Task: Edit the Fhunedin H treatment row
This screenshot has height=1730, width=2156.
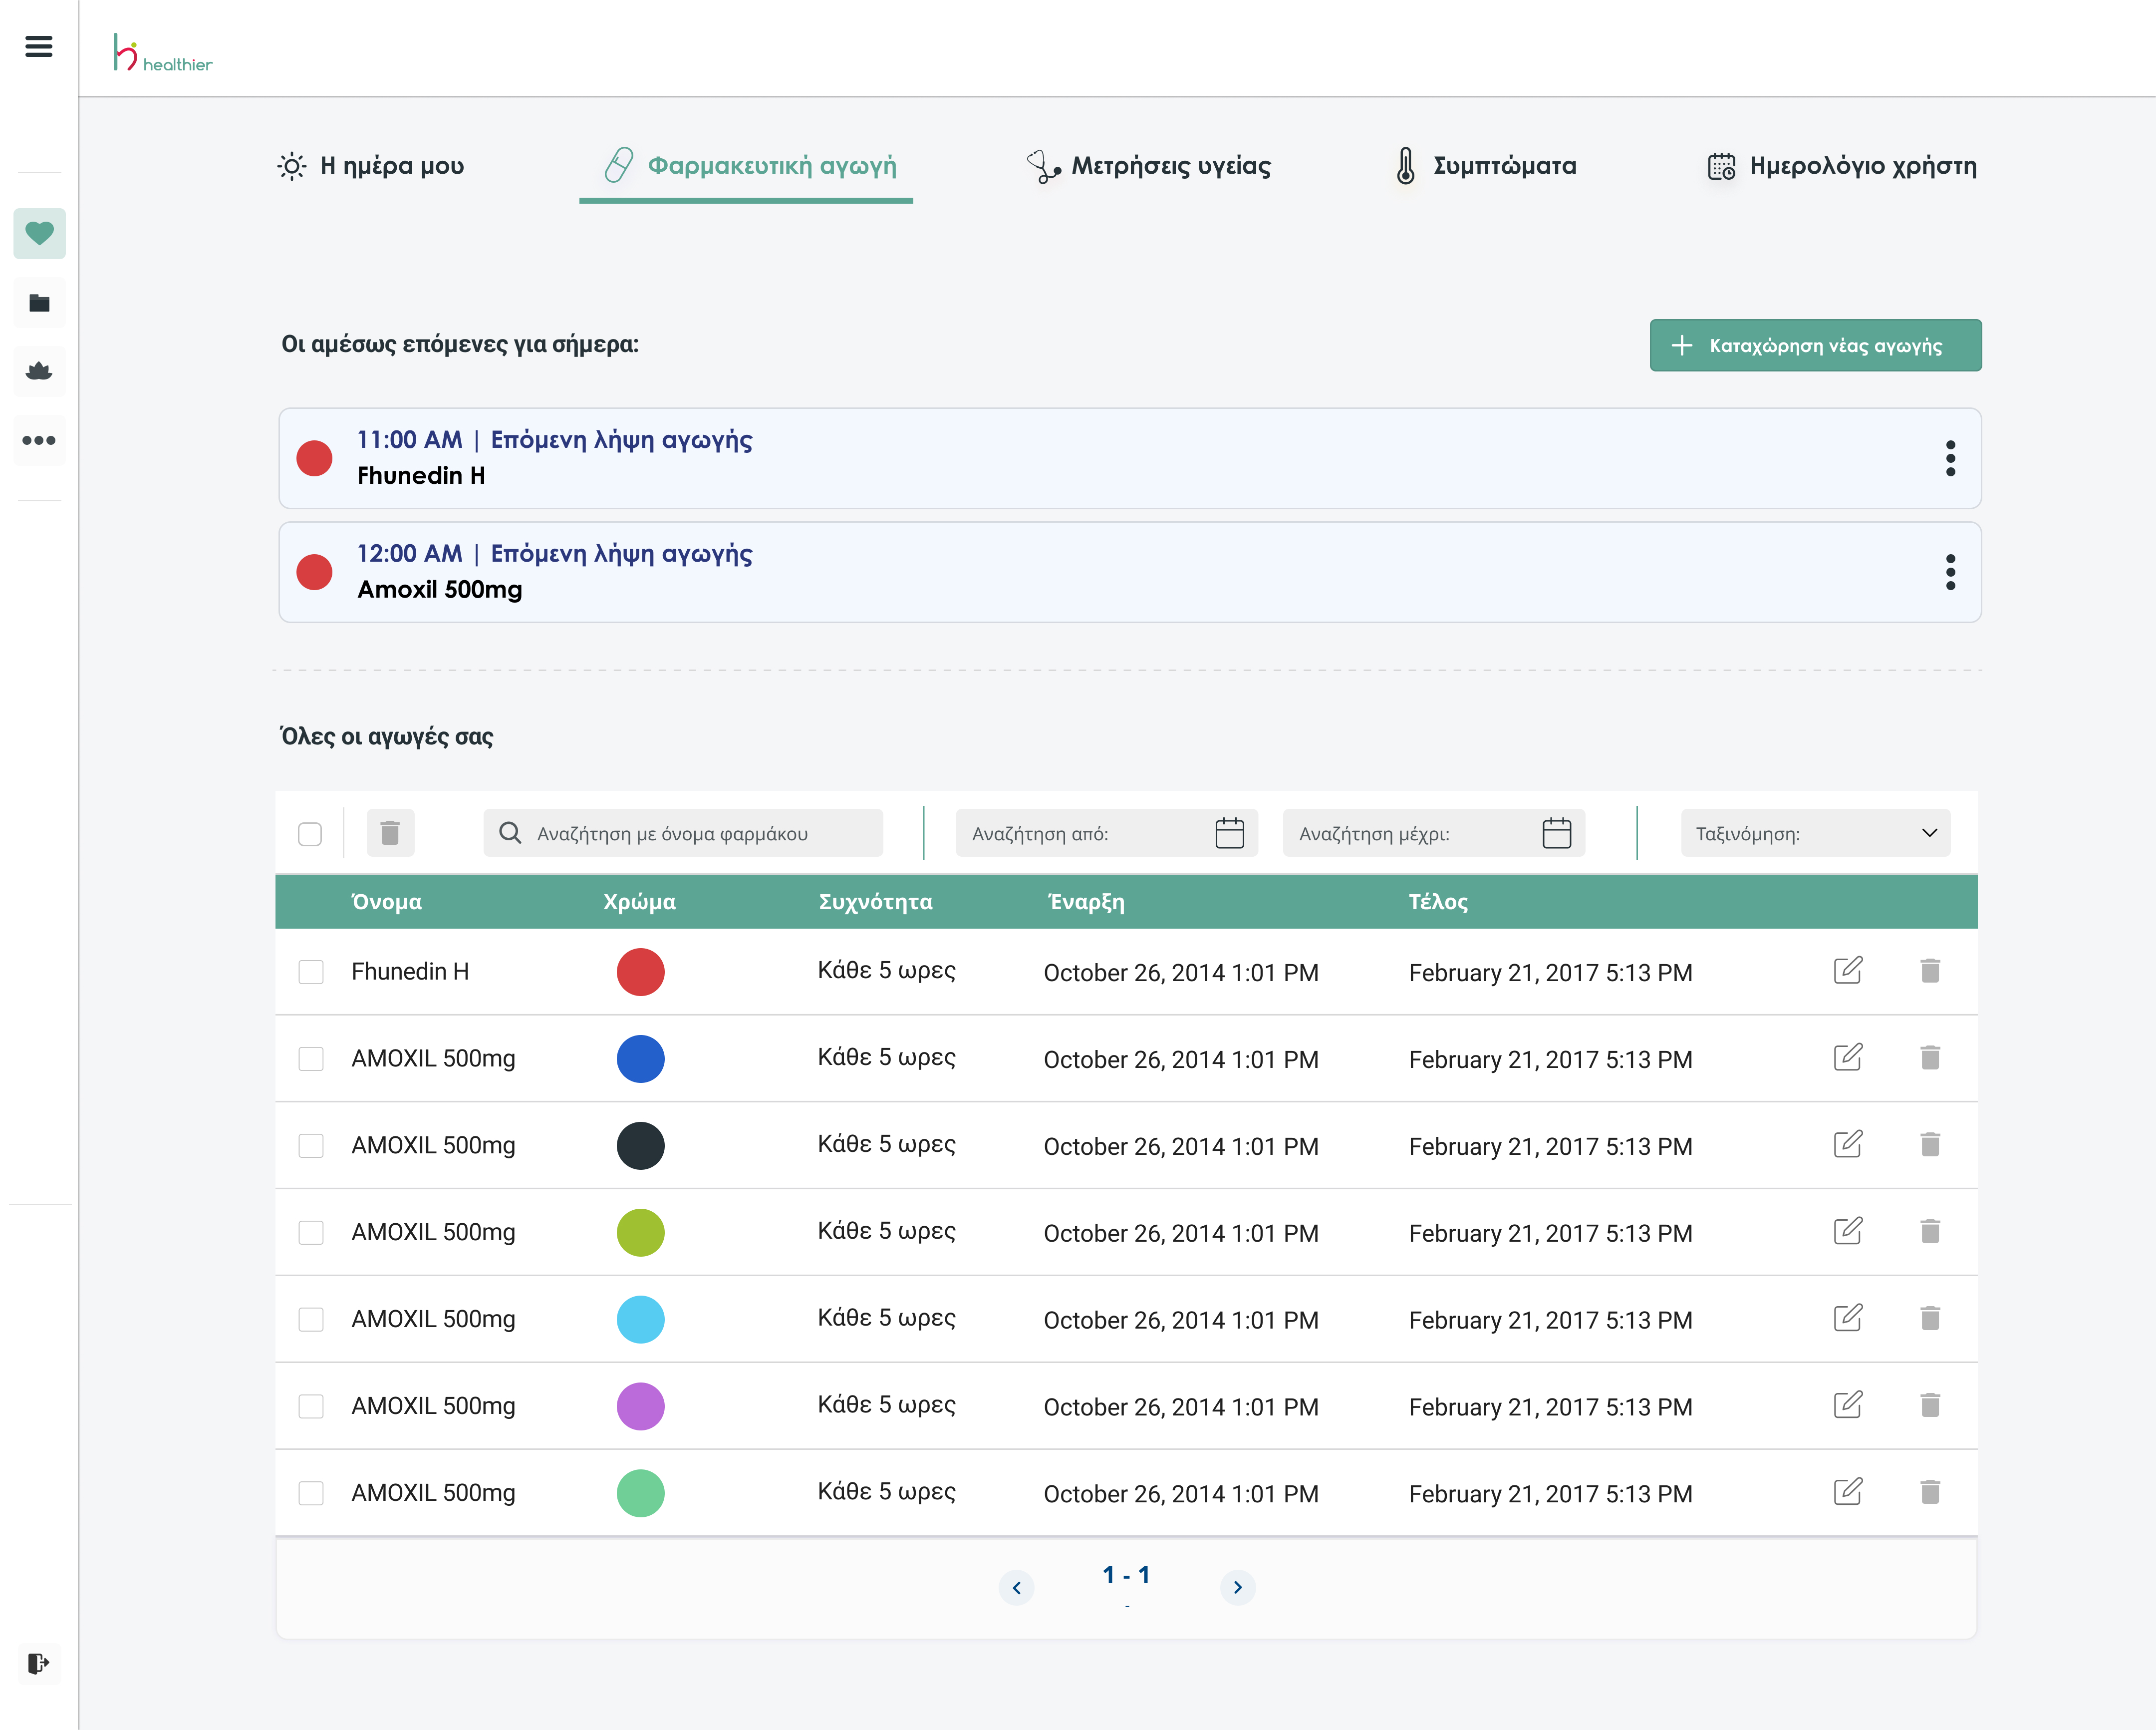Action: [x=1847, y=971]
